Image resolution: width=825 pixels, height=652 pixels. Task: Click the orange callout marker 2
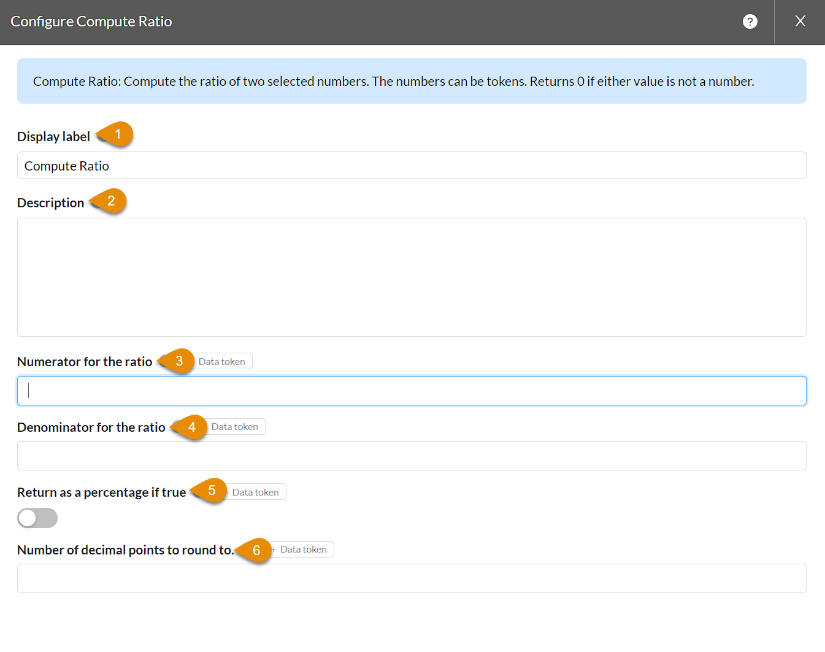tap(110, 201)
